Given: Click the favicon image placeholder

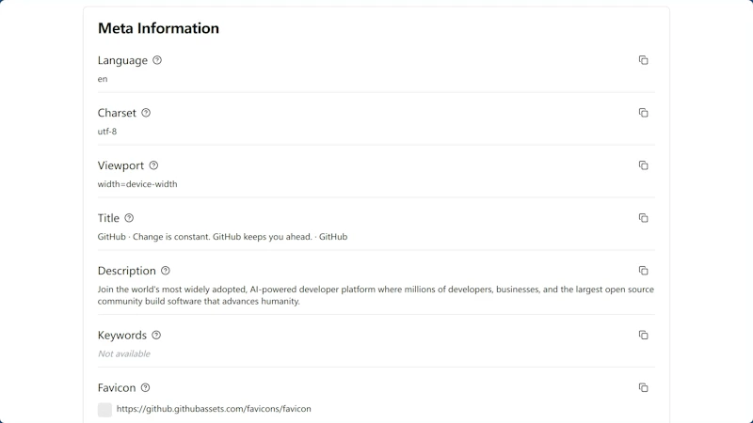Looking at the screenshot, I should point(104,410).
